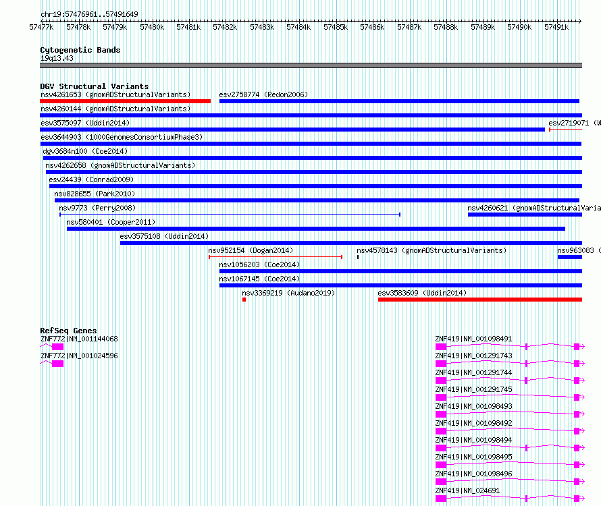
Task: Click the Cytogenetic Bands track title
Action: click(x=80, y=50)
